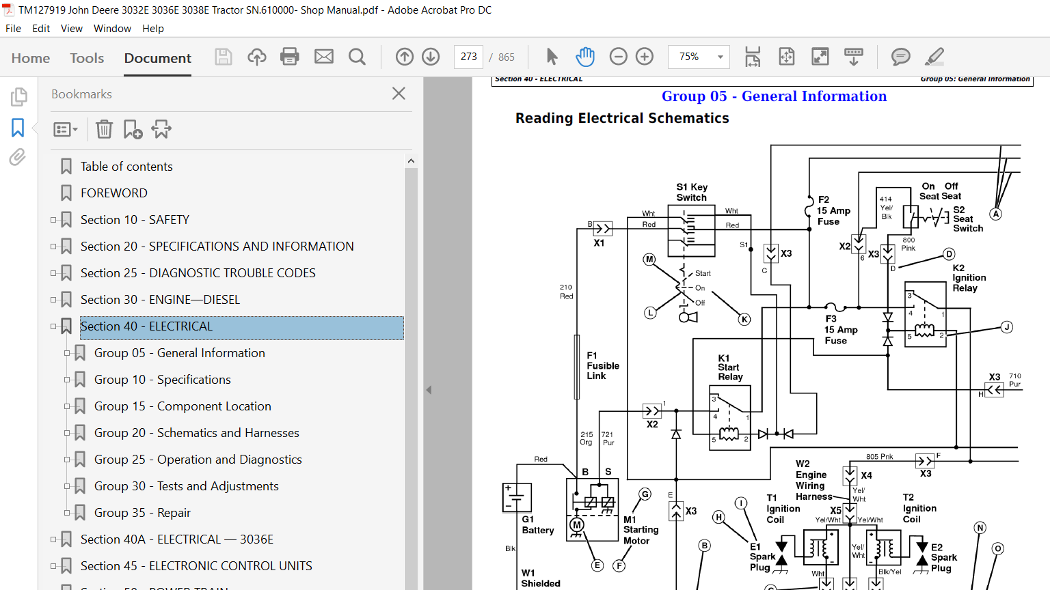Click the cloud upload icon

coord(257,57)
